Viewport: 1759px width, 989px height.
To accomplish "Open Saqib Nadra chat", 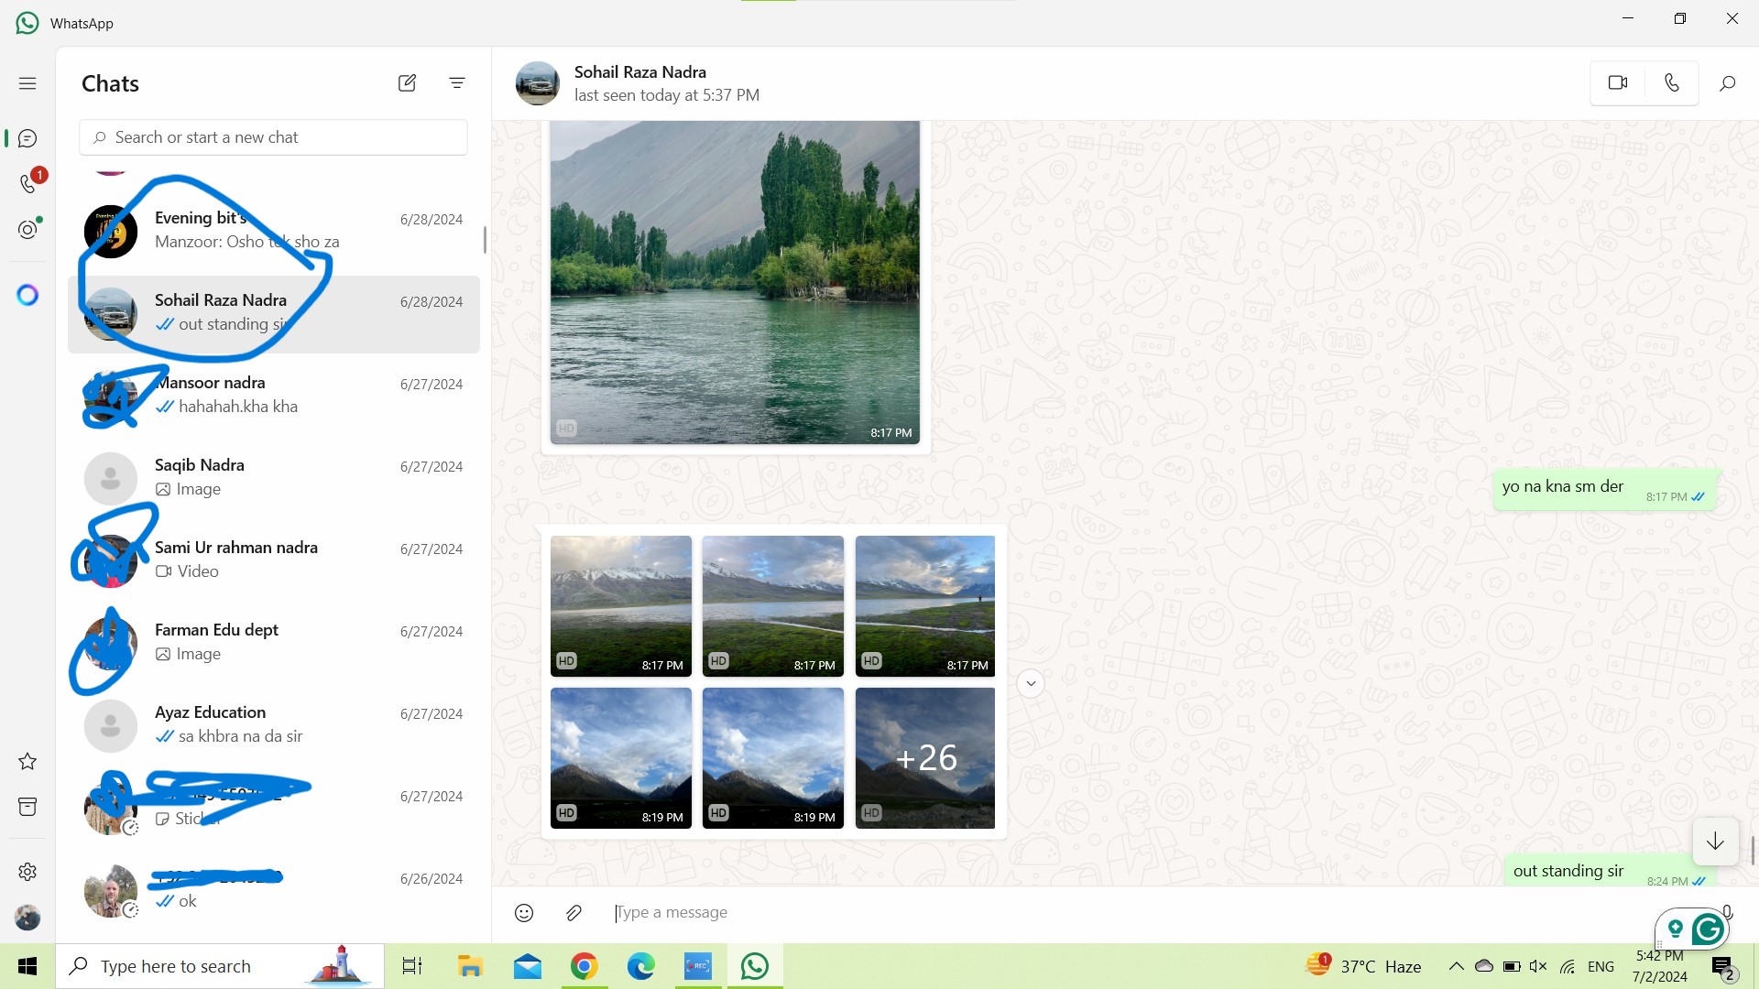I will [273, 477].
